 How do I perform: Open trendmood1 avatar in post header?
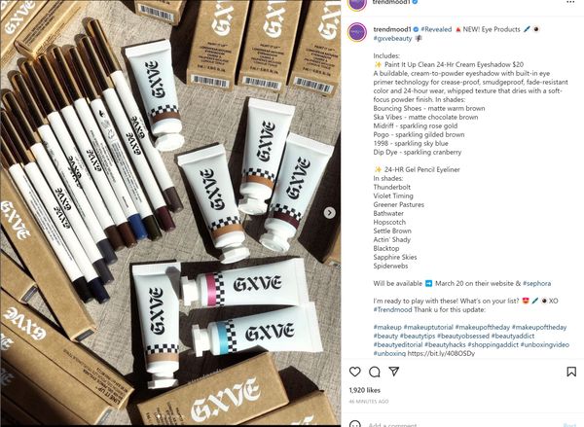(357, 5)
